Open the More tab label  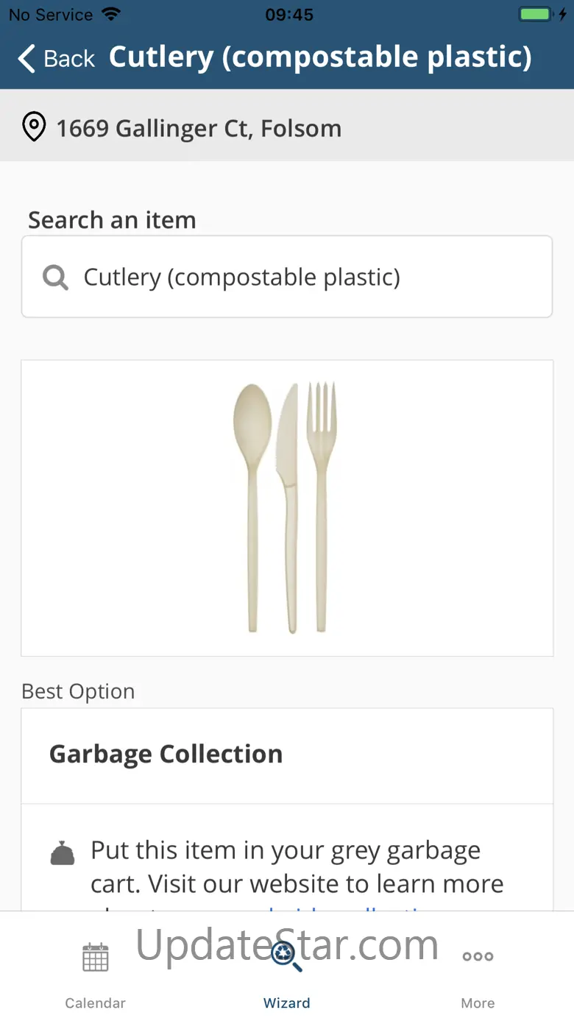478,1003
